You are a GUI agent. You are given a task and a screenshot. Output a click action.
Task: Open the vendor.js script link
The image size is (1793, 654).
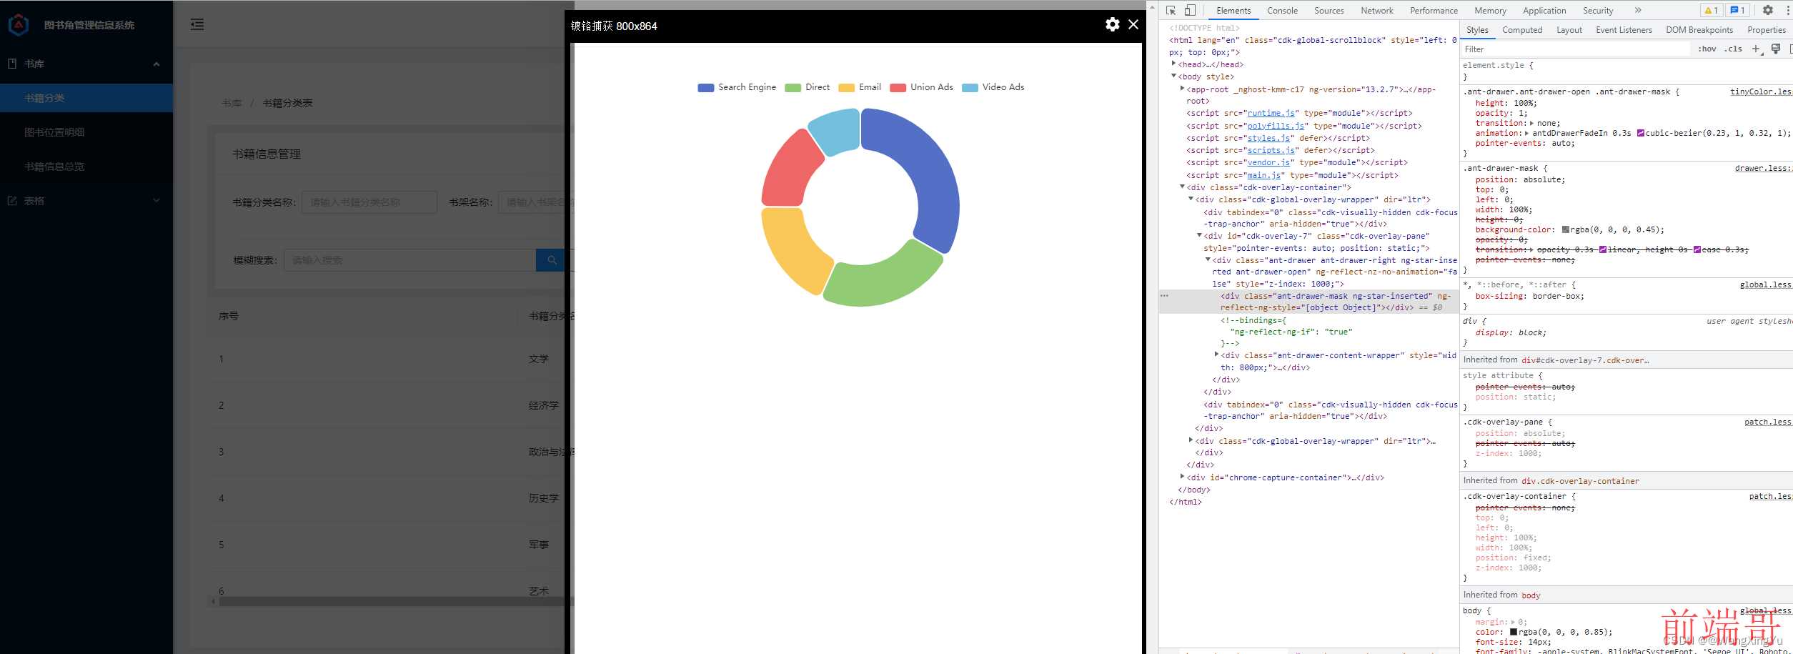coord(1268,162)
